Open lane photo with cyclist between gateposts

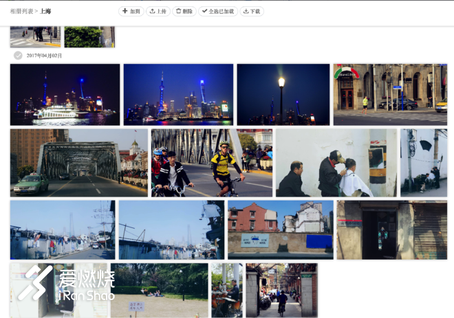(x=282, y=291)
